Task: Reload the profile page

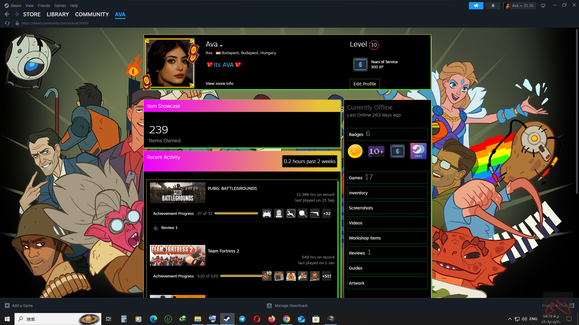Action: (x=8, y=23)
